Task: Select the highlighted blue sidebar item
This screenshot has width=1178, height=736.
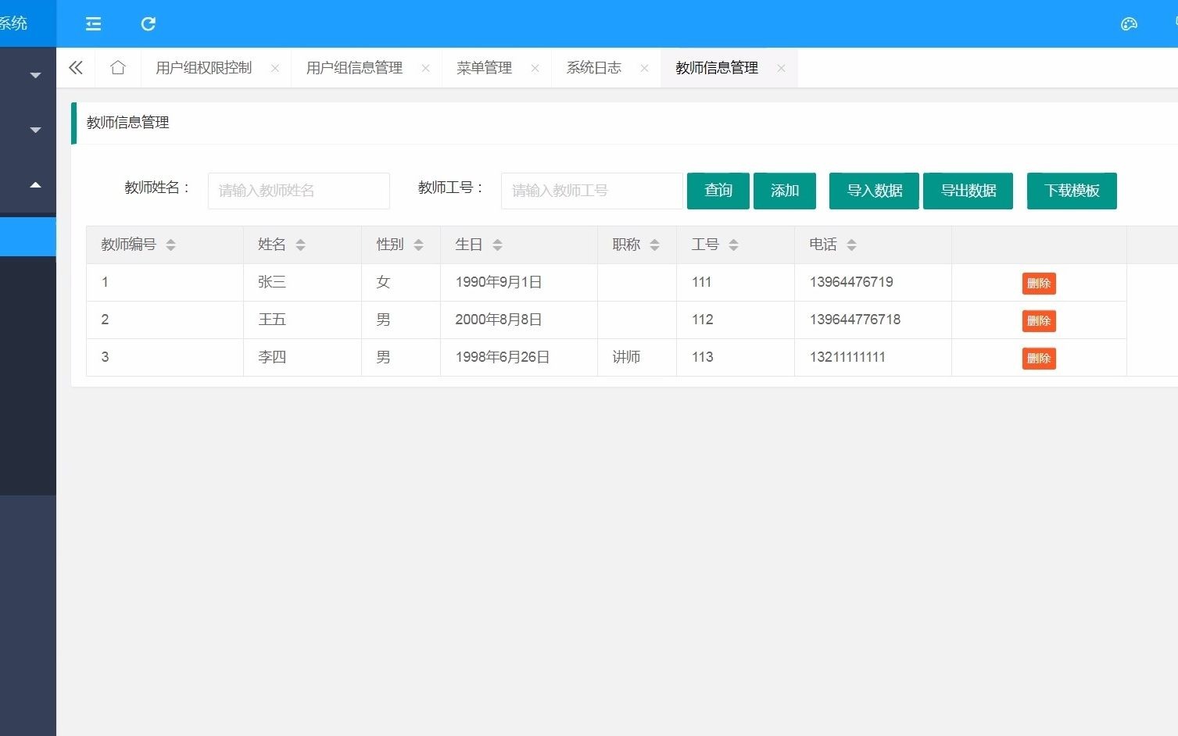Action: coord(28,237)
